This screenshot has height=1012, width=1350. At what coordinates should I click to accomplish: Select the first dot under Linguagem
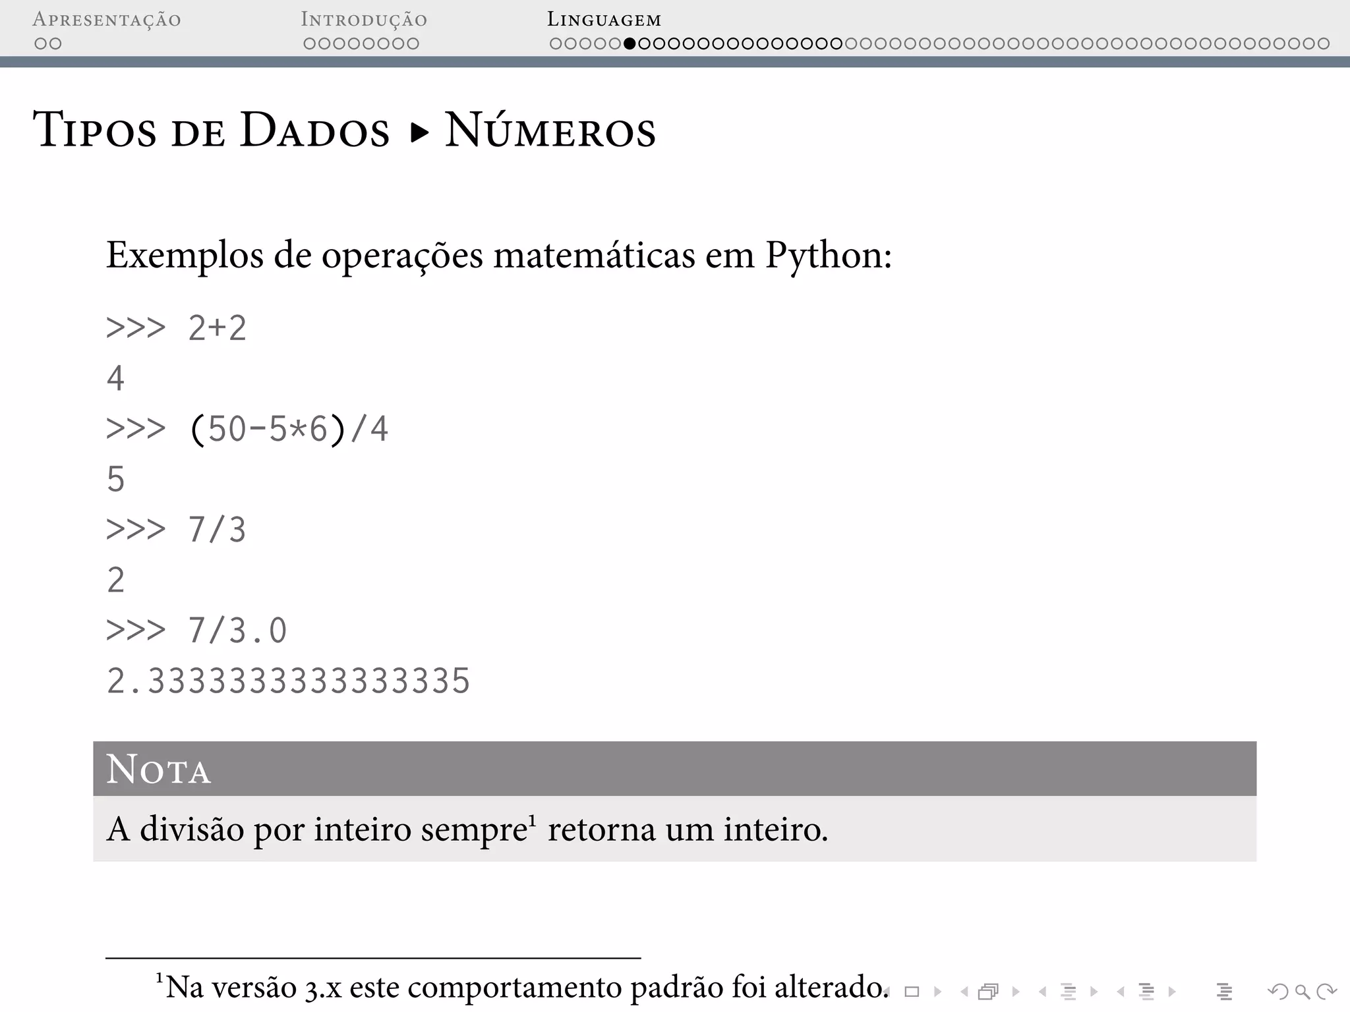click(x=556, y=43)
